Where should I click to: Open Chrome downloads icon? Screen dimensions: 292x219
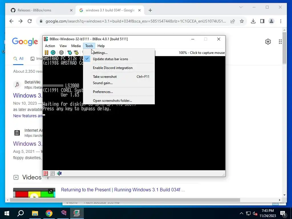click(x=253, y=21)
